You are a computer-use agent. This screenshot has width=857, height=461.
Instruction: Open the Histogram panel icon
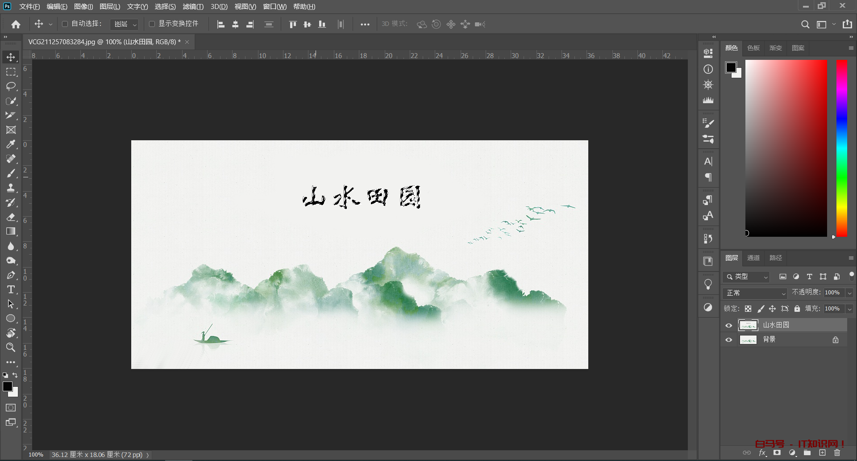click(708, 101)
